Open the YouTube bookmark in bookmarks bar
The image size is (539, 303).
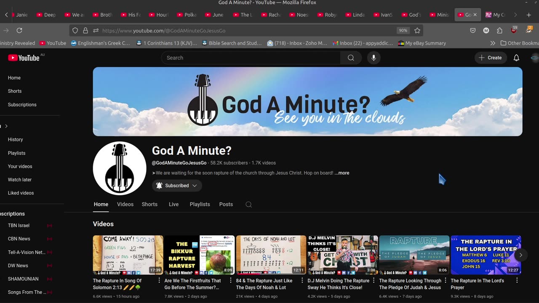click(x=53, y=43)
